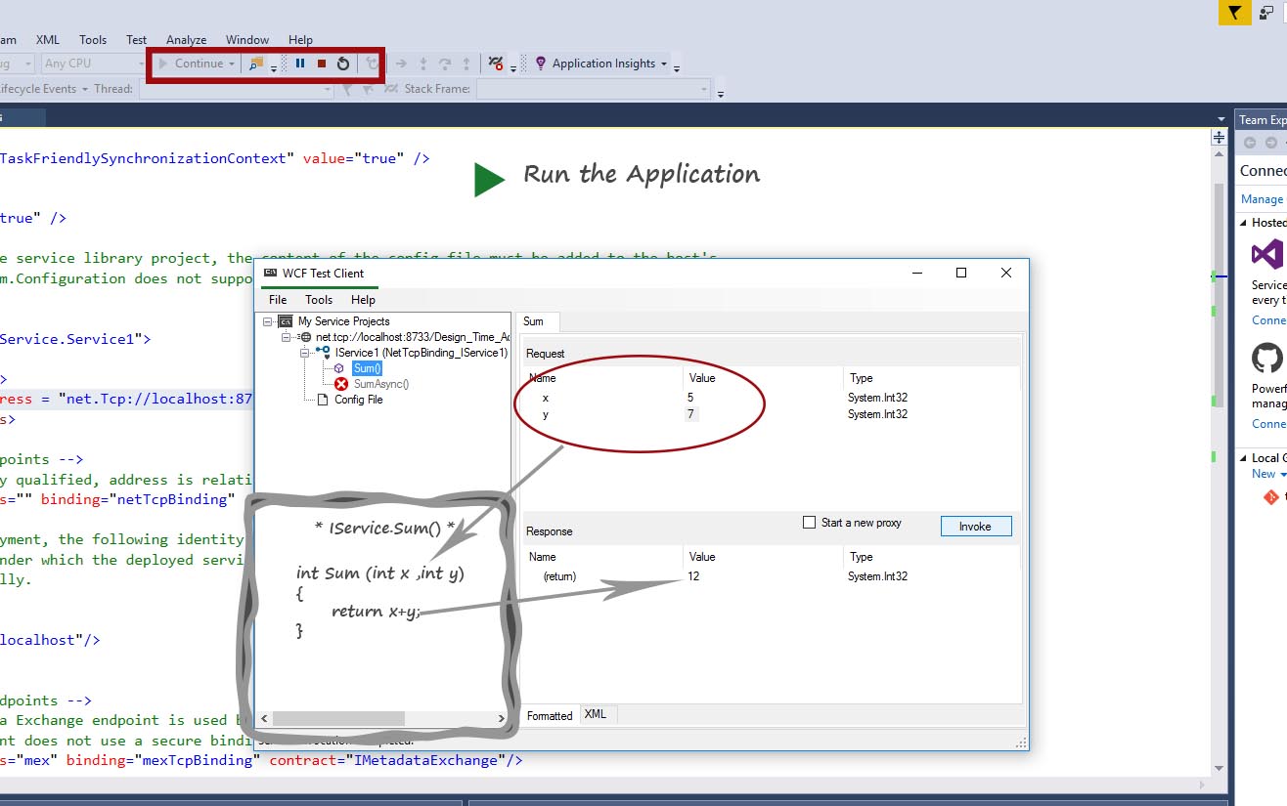1287x806 pixels.
Task: Open the Thread combo box
Action: tap(236, 89)
